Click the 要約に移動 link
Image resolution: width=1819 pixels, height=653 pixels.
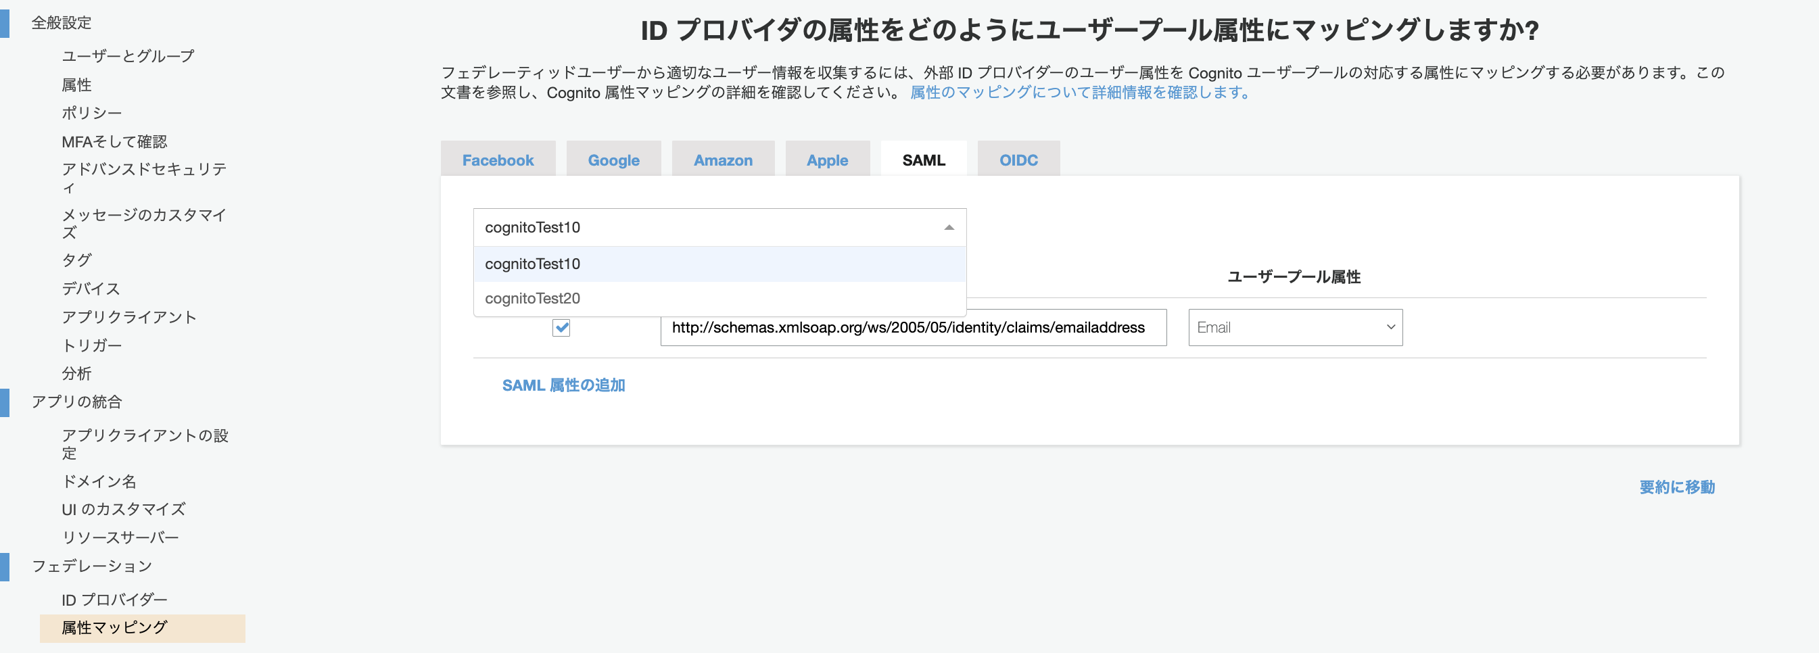1676,487
